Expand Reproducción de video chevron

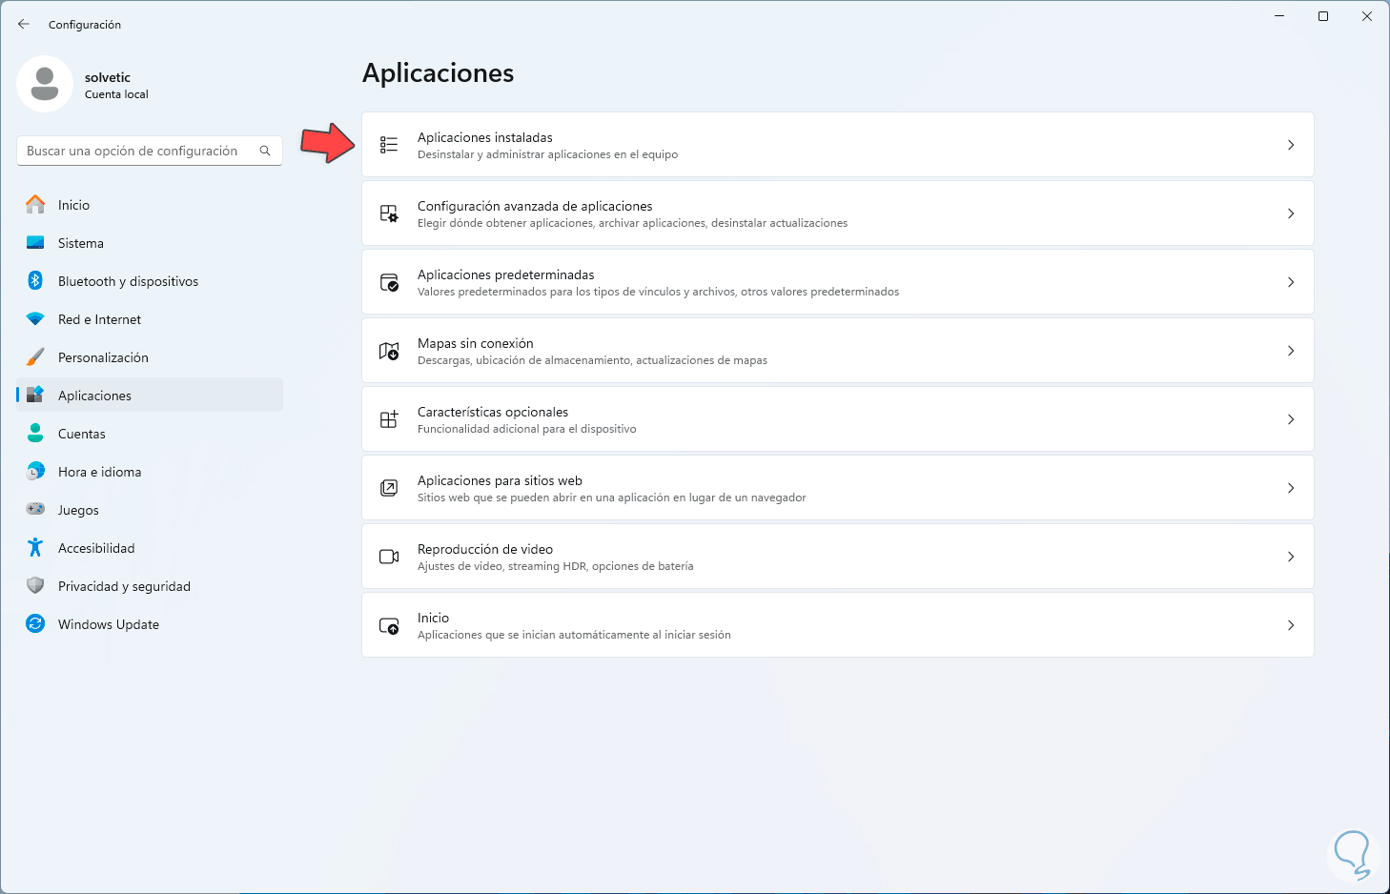pyautogui.click(x=1291, y=557)
